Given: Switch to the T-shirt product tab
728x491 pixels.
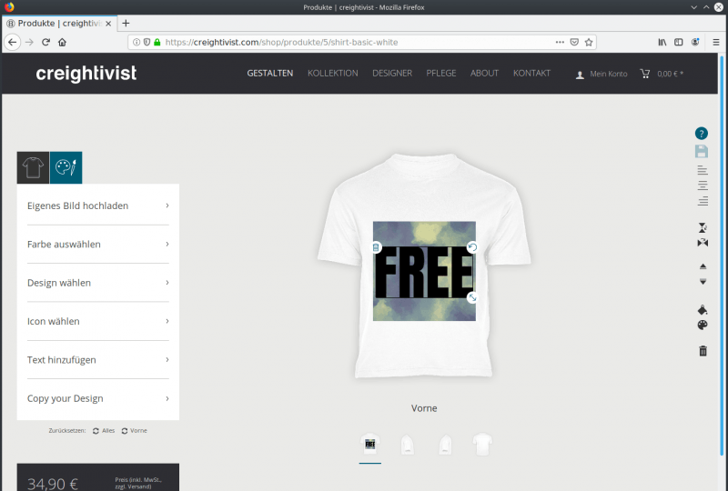Looking at the screenshot, I should tap(33, 167).
